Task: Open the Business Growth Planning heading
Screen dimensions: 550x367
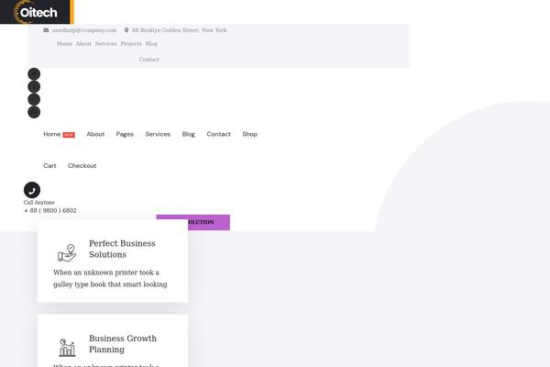Action: click(123, 344)
